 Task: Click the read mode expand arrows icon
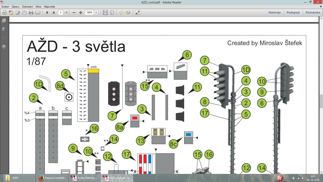click(137, 13)
